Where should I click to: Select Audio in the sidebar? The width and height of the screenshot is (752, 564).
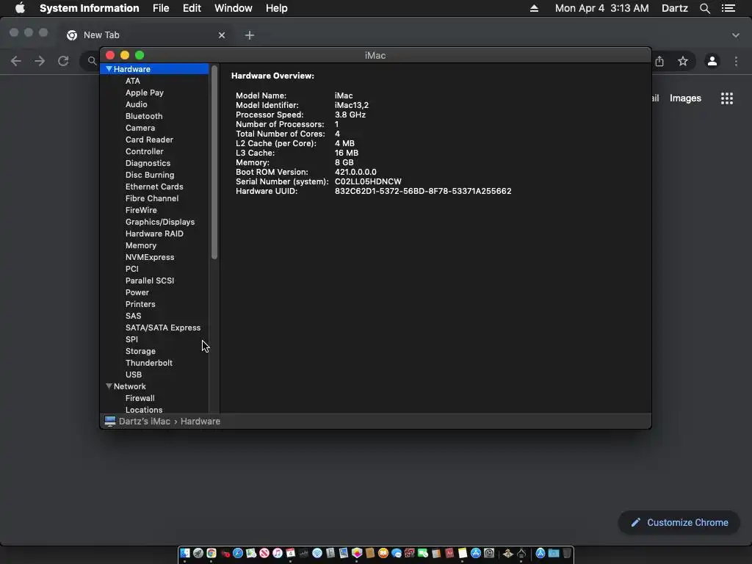pyautogui.click(x=136, y=104)
